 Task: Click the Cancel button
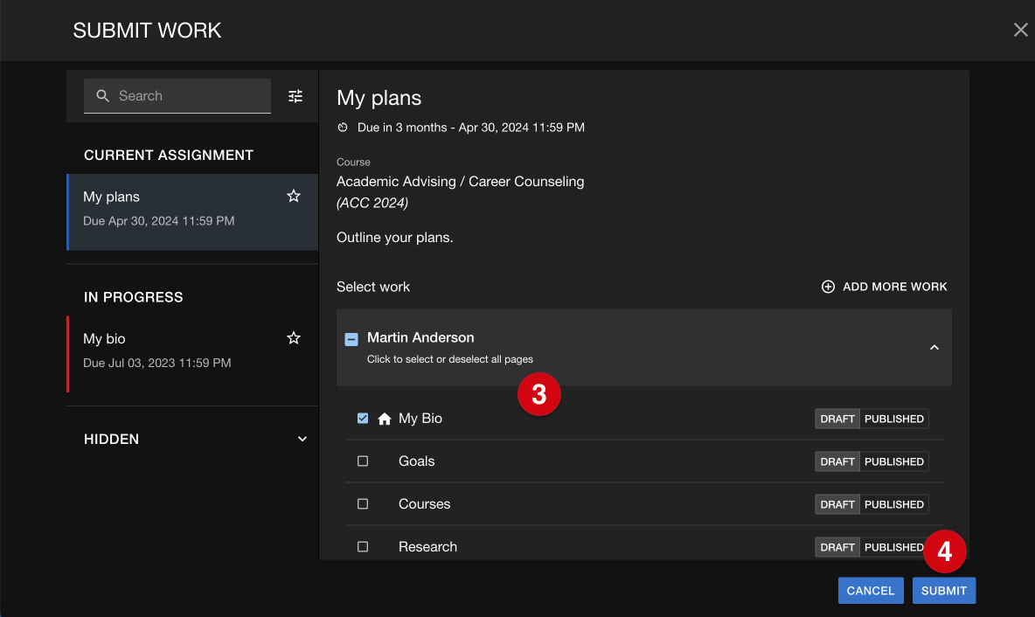point(871,591)
